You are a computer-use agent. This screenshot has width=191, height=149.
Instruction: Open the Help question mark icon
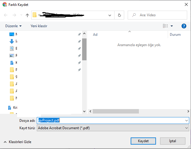[x=184, y=26]
